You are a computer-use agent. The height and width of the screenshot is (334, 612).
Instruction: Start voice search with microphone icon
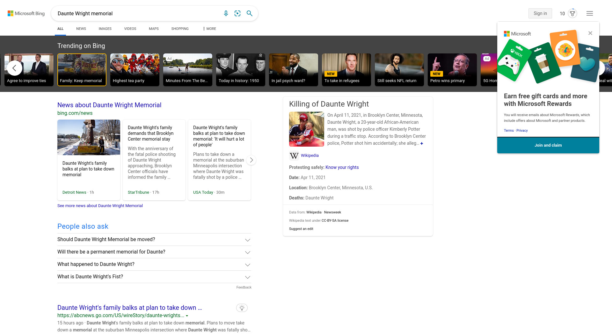tap(226, 13)
